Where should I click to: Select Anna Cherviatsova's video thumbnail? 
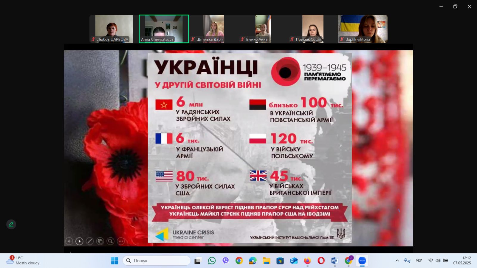click(x=164, y=29)
